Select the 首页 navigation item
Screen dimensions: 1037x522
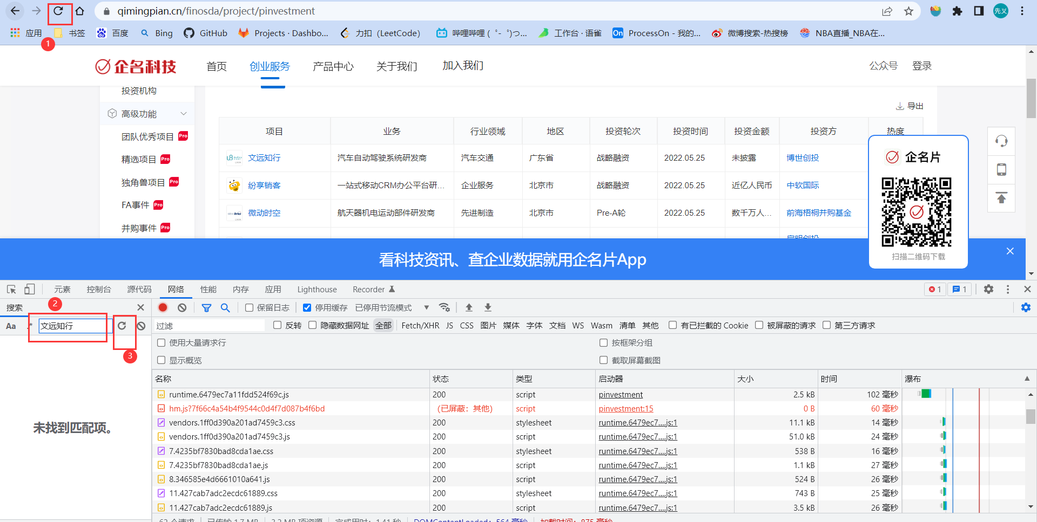[217, 66]
